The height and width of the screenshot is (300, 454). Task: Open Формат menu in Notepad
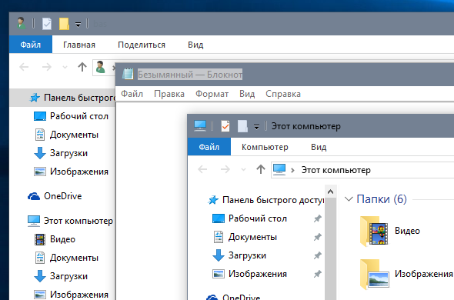pos(212,94)
